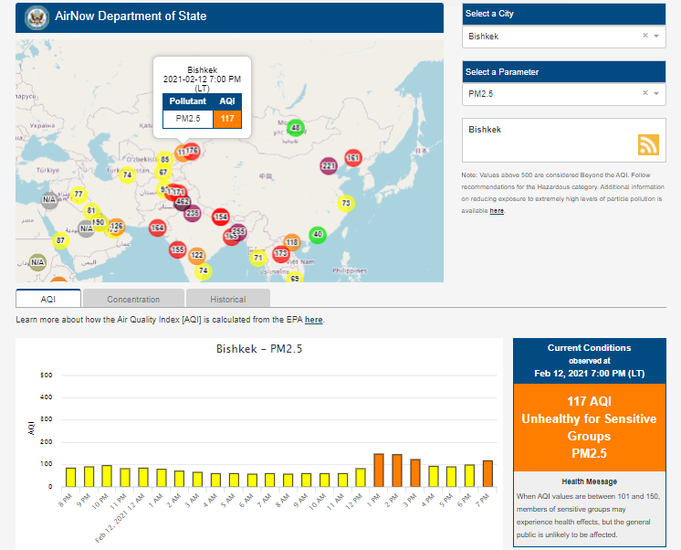Click the yellow 87 AQI map marker
Viewport: 681px width, 550px height.
(x=60, y=240)
